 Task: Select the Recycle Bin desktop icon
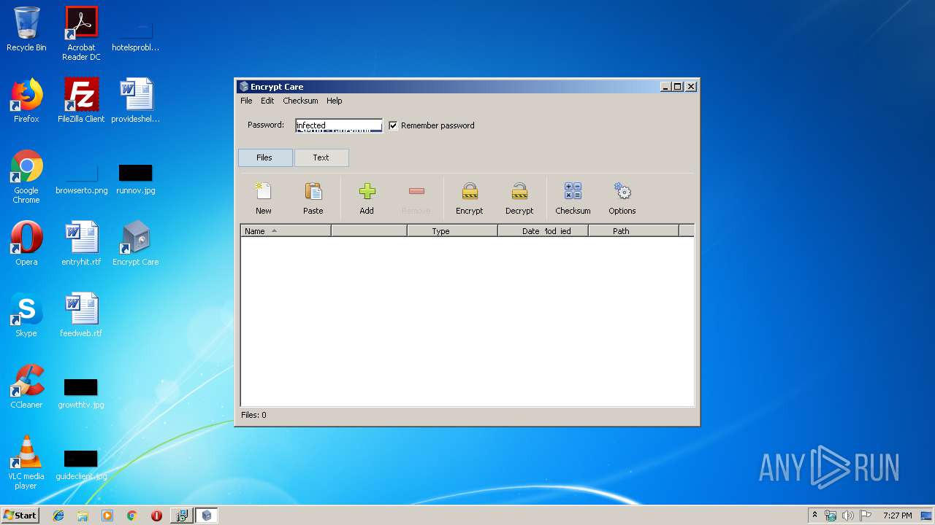pyautogui.click(x=26, y=30)
